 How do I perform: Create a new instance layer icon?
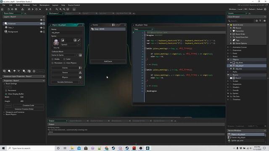pos(9,71)
